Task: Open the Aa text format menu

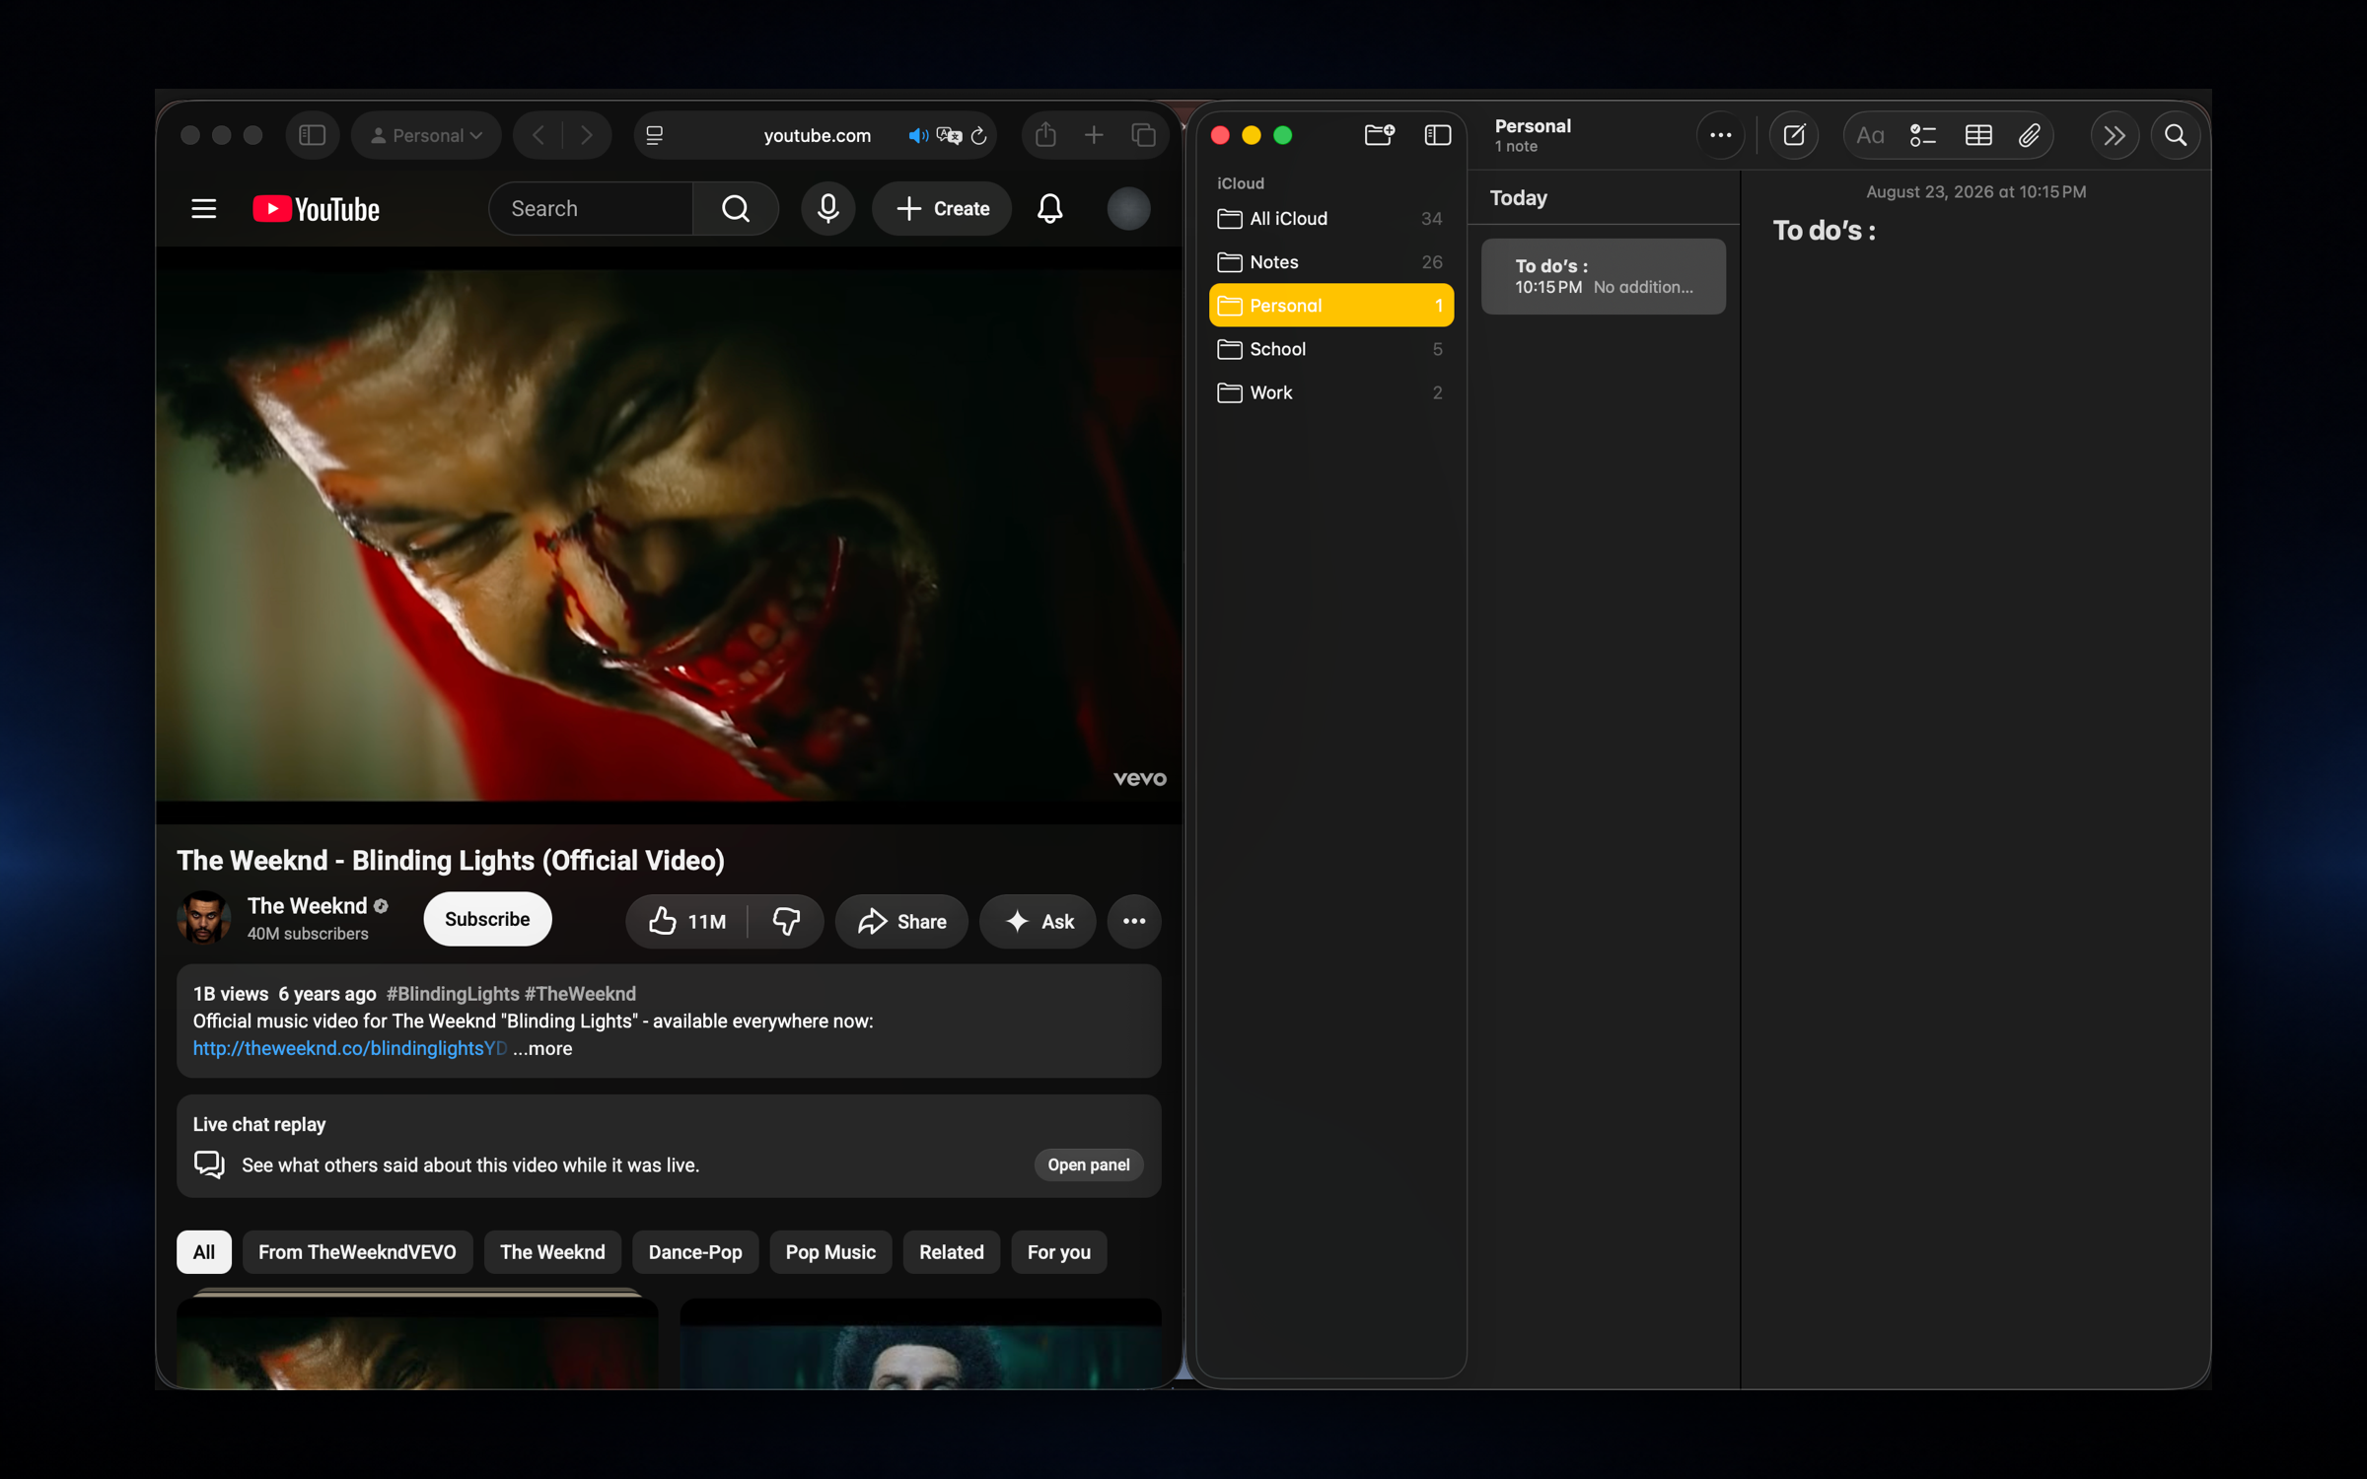Action: coord(1870,135)
